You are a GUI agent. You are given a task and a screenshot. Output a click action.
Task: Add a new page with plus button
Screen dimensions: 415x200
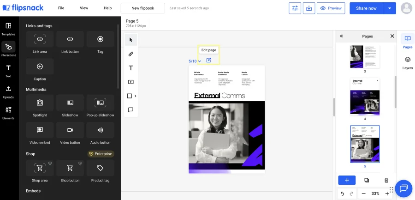[347, 180]
